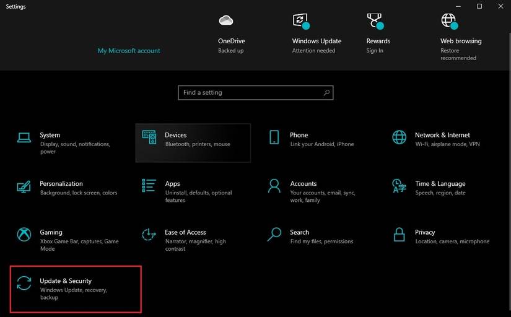Click the Time & Language title text
511x317 pixels.
pos(440,184)
